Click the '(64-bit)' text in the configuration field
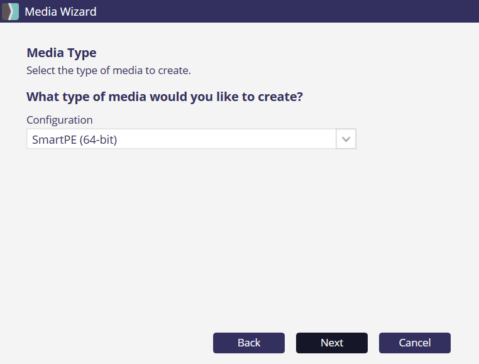 [x=98, y=139]
